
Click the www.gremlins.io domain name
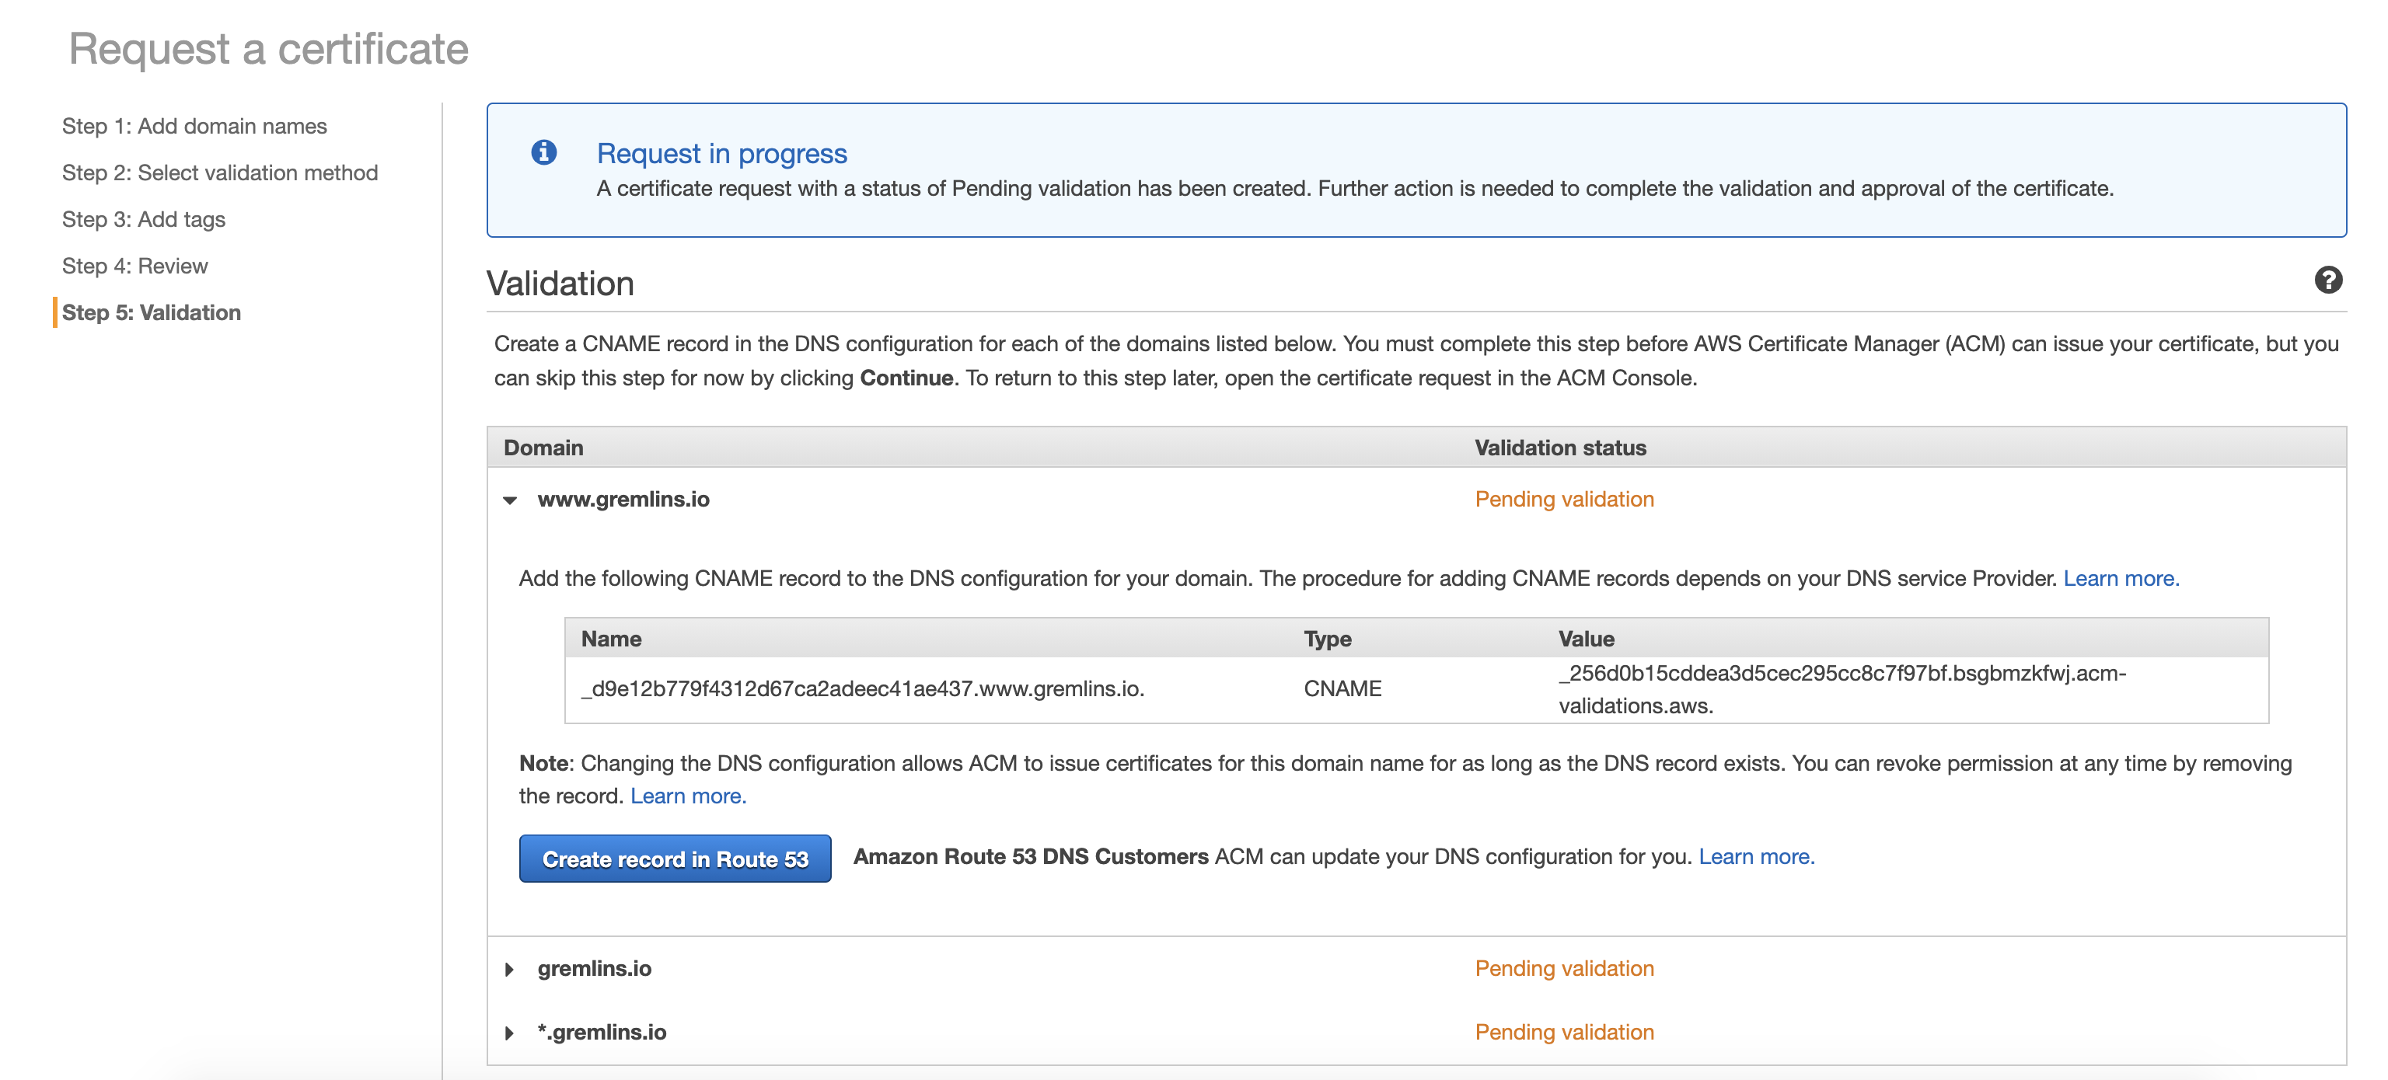coord(623,500)
